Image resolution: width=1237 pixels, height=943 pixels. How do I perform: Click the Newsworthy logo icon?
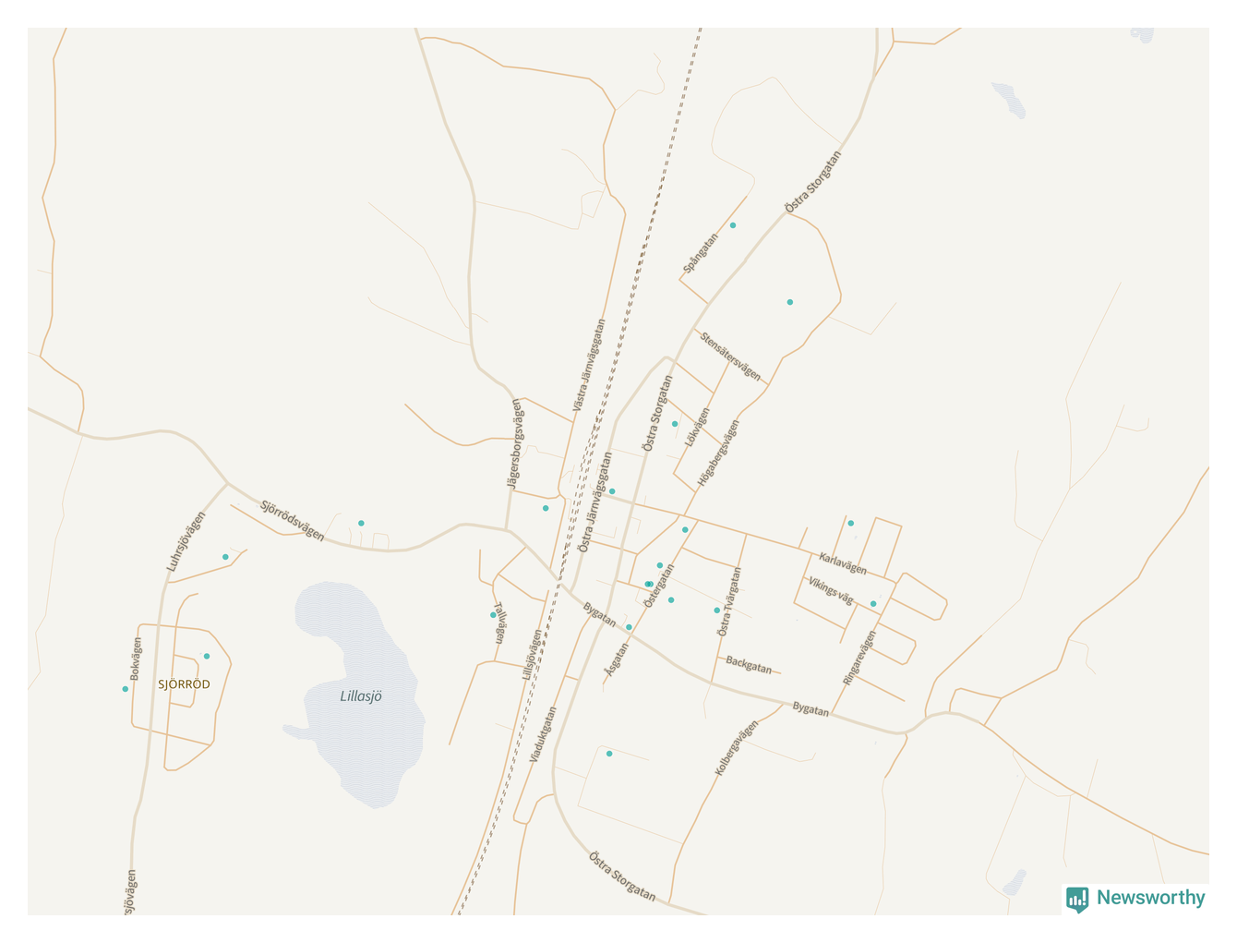click(x=1077, y=899)
